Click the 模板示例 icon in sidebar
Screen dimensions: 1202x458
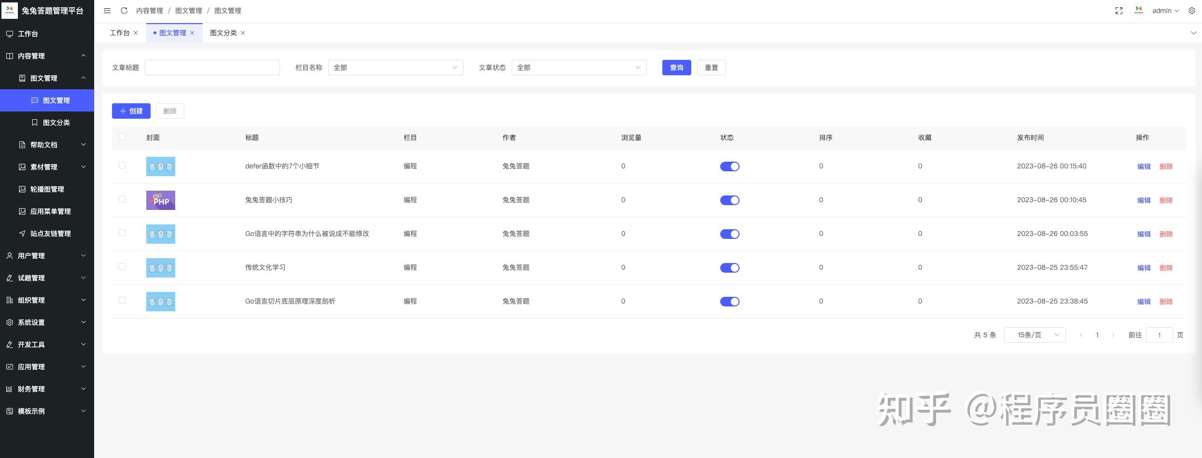[x=10, y=411]
